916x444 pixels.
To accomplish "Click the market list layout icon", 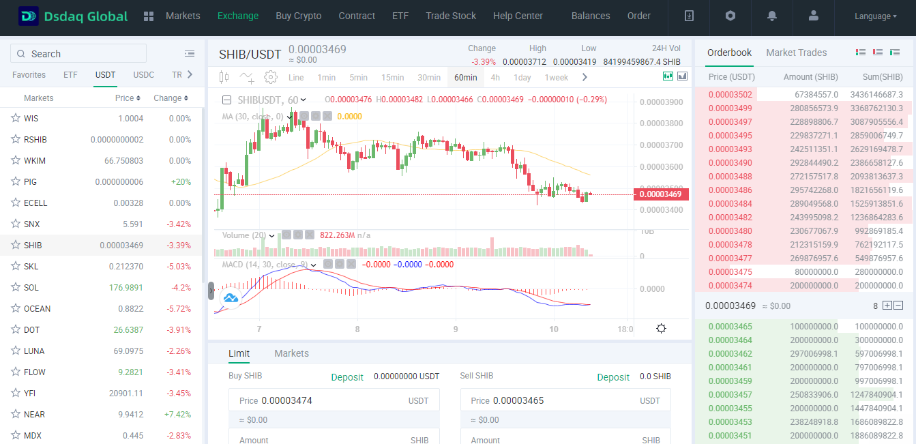I will (190, 54).
